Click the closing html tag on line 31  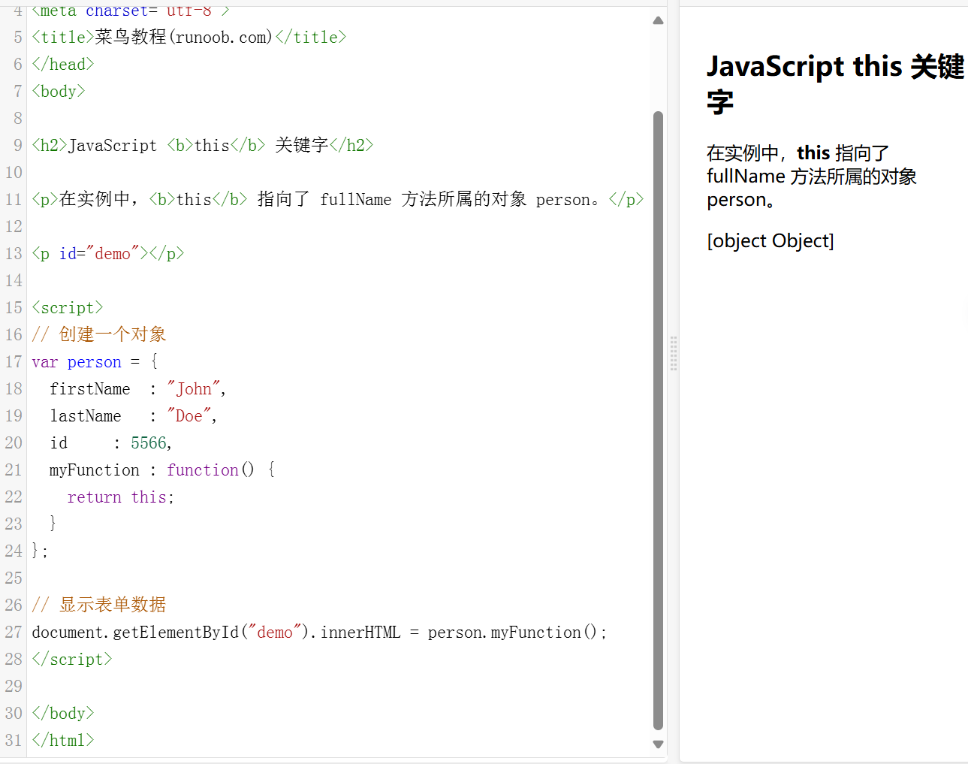[63, 741]
